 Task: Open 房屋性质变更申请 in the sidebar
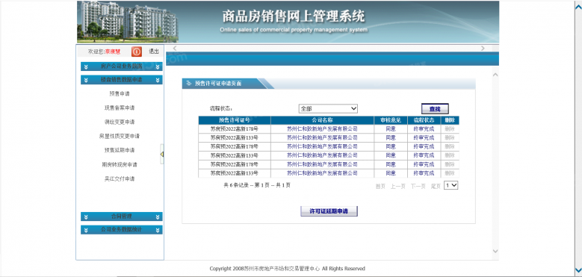(x=120, y=136)
